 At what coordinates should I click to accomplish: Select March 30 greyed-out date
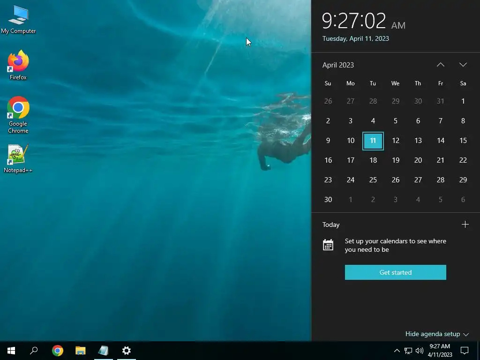418,101
